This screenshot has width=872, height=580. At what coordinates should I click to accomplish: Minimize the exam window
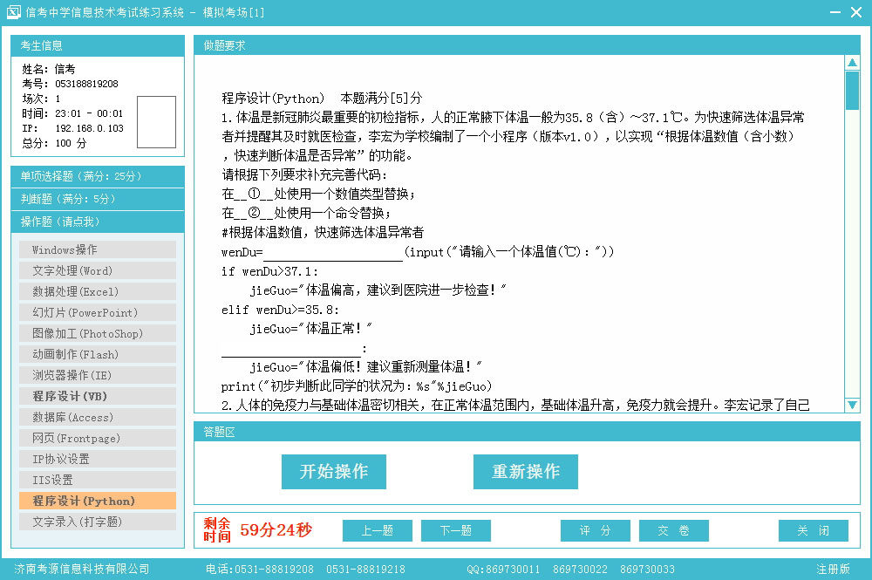[x=835, y=11]
